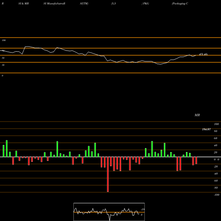The height and width of the screenshot is (221, 221).
Task: Click the 60 axis label in MR panel
Action: coord(215,138)
